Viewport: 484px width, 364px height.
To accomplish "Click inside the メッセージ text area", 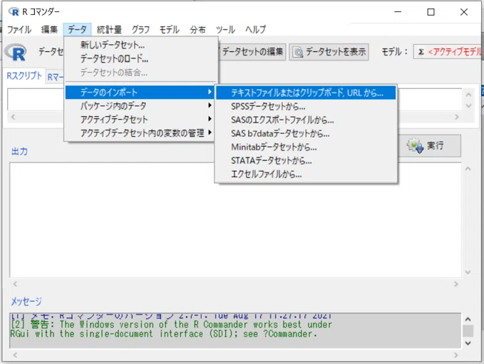I will (235, 331).
